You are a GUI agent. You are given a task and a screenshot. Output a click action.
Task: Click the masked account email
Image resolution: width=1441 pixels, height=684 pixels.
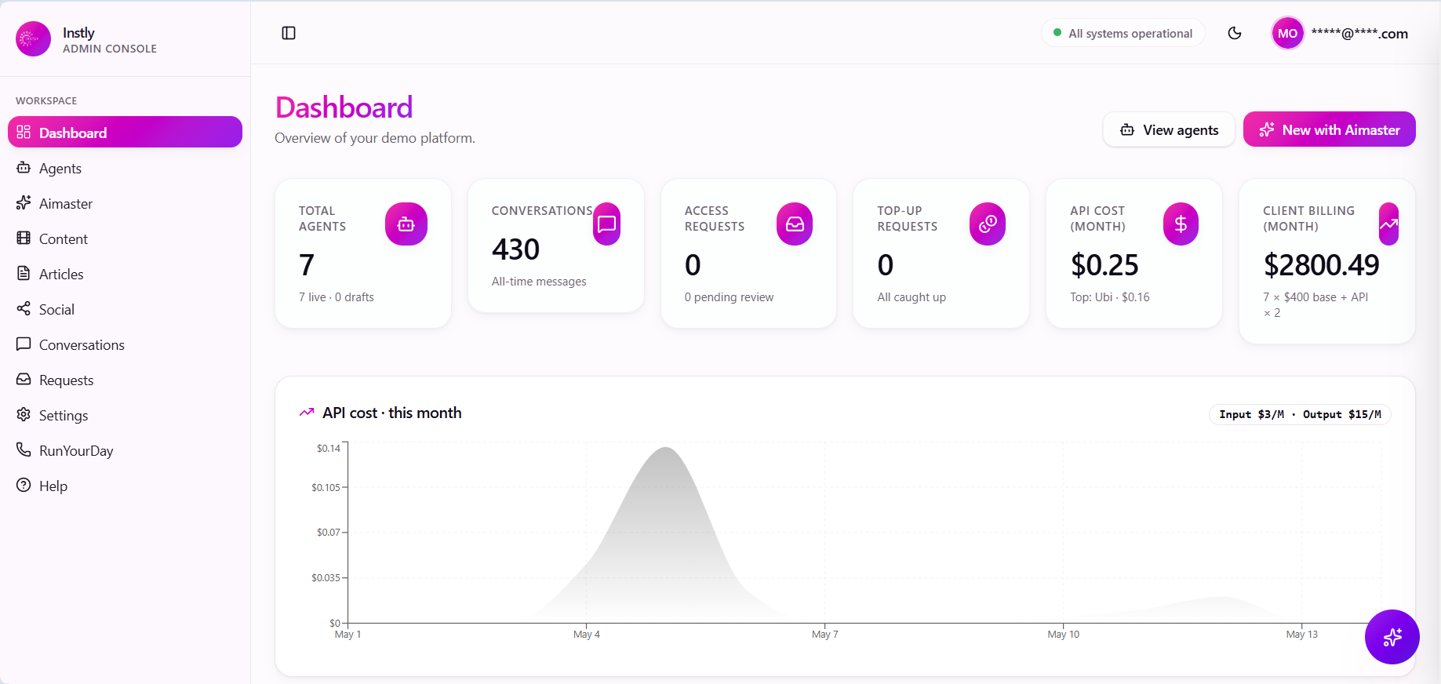tap(1359, 34)
